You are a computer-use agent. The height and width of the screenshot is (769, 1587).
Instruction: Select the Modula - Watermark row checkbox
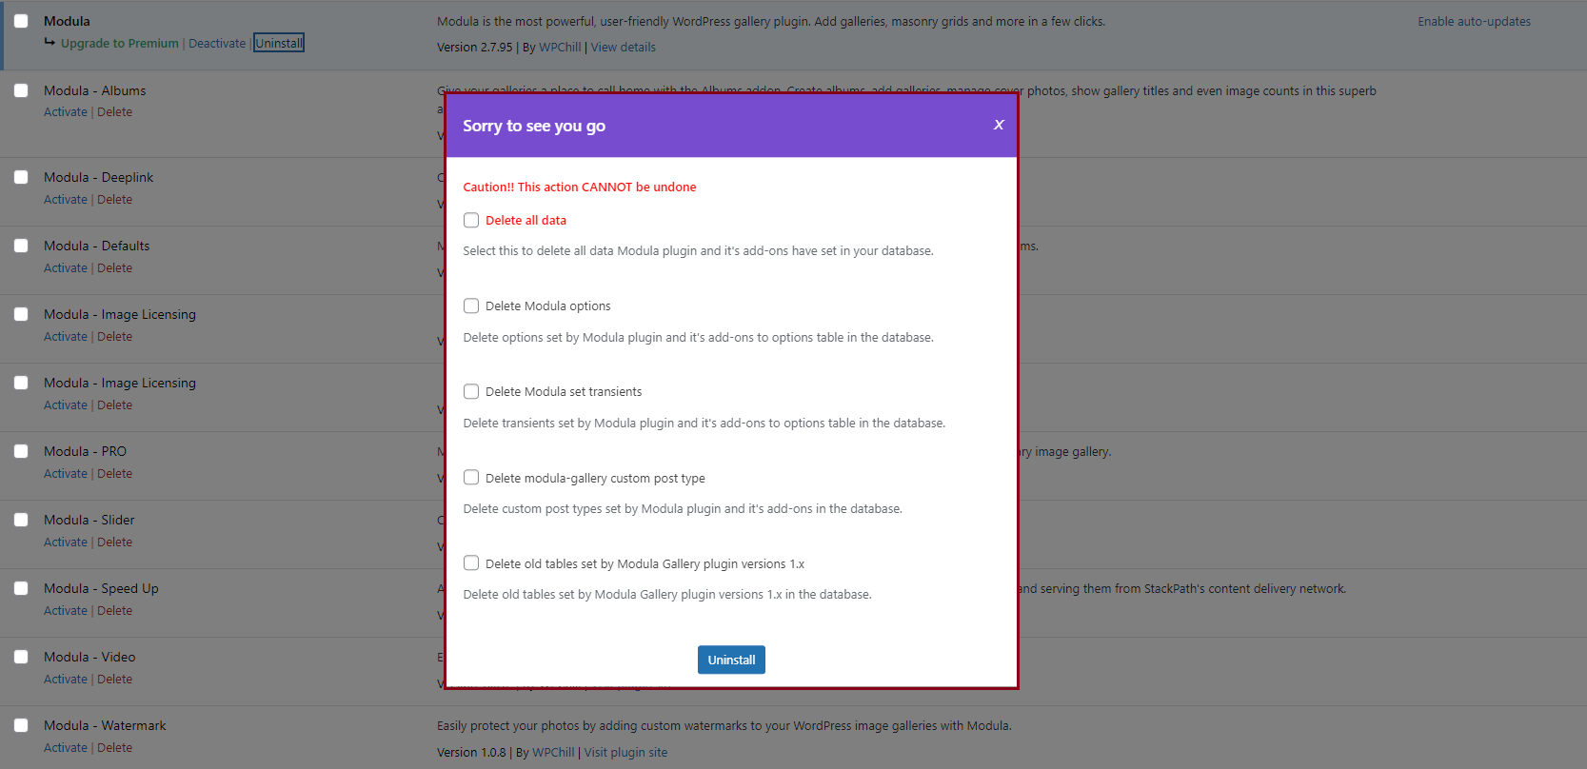coord(21,725)
